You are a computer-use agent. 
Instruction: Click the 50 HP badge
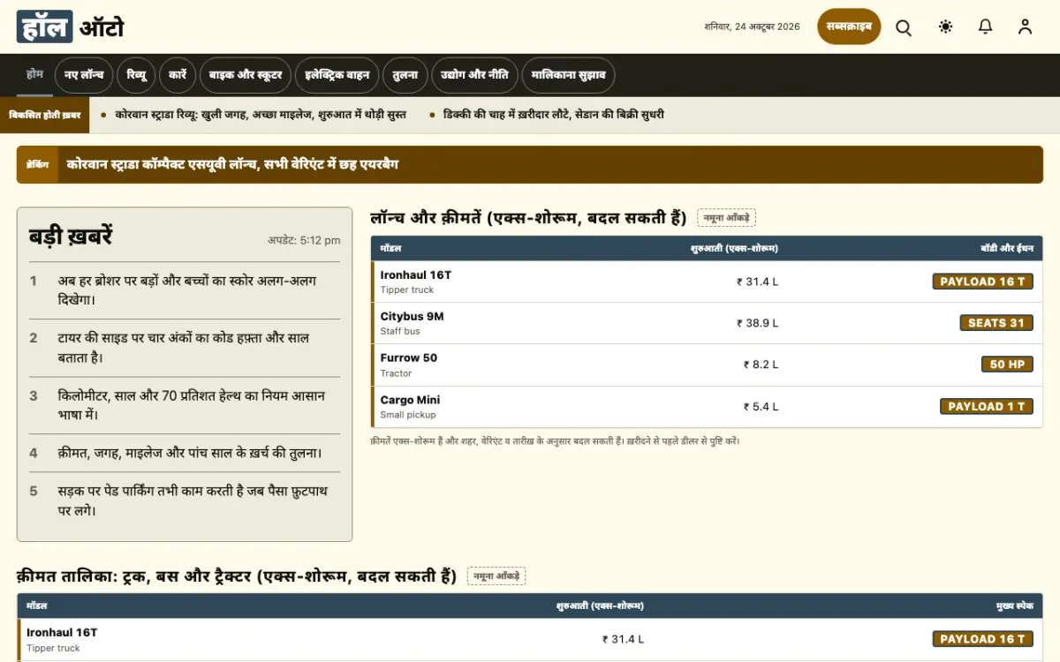1007,365
